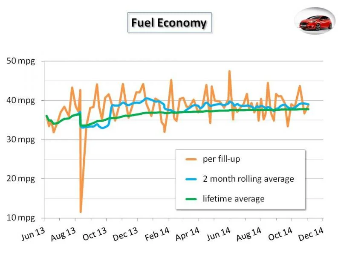Click the Oct 13 date label
The width and height of the screenshot is (341, 256).
pyautogui.click(x=95, y=234)
